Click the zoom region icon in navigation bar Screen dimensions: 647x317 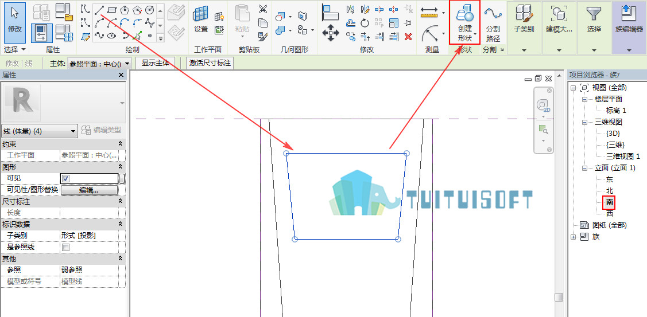point(543,130)
